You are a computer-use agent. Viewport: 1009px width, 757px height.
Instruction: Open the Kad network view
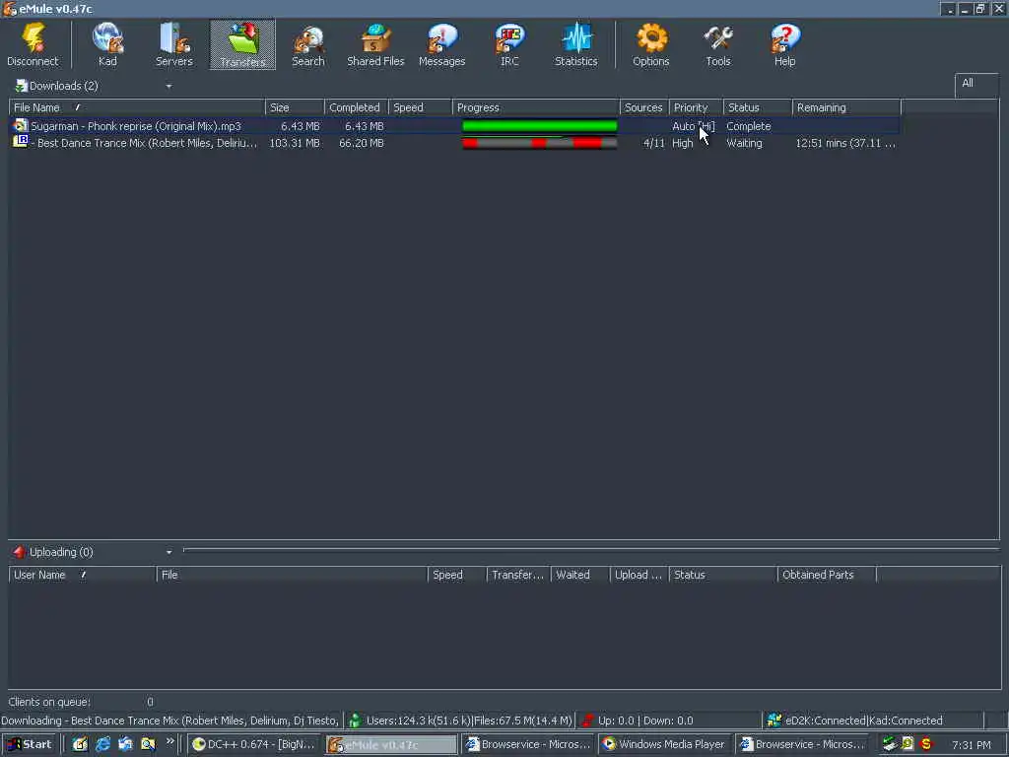point(107,44)
